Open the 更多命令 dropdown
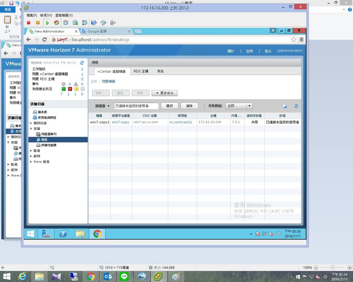Image resolution: width=353 pixels, height=282 pixels. (164, 93)
